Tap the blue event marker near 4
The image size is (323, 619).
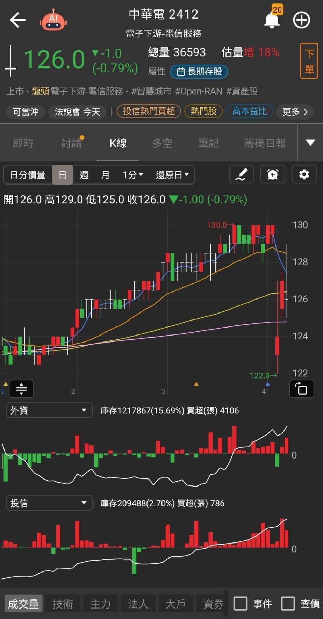pyautogui.click(x=268, y=384)
